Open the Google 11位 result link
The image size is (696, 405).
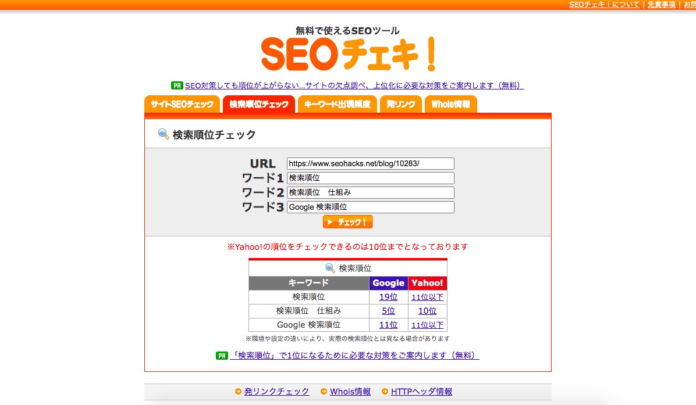point(388,325)
